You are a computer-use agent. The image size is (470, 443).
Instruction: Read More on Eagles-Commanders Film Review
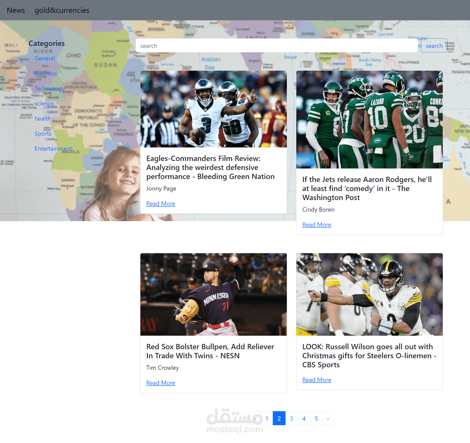[161, 204]
